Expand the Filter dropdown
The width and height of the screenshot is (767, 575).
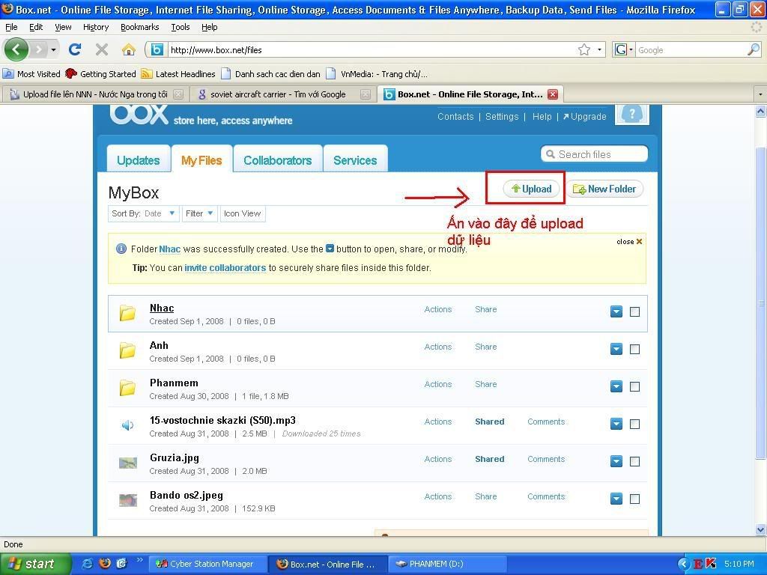coord(200,213)
